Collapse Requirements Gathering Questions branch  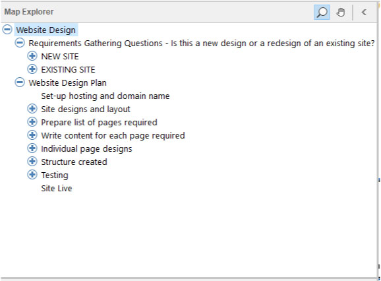(20, 43)
